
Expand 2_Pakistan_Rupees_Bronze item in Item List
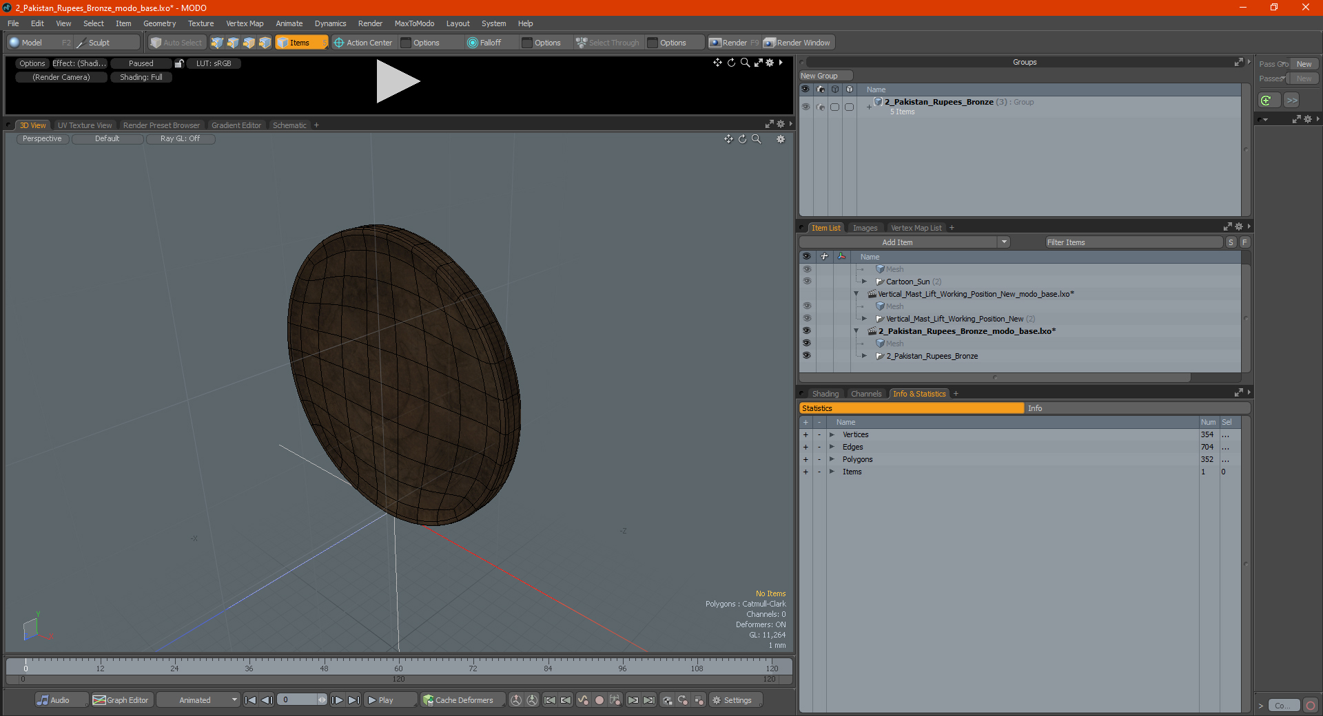(864, 356)
